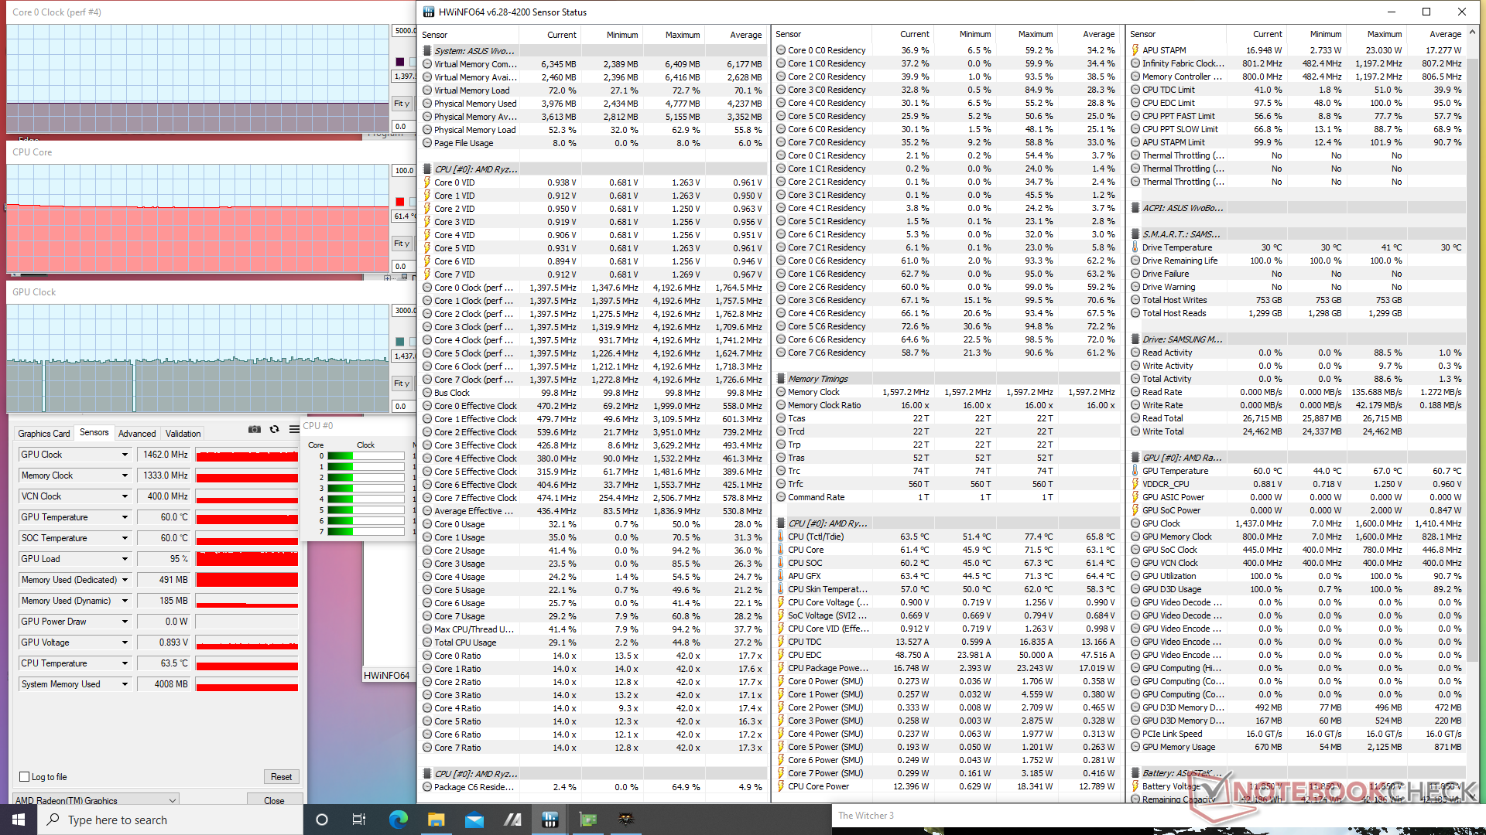This screenshot has height=835, width=1486.
Task: Open the GPU-Z hamburger menu icon
Action: [294, 429]
